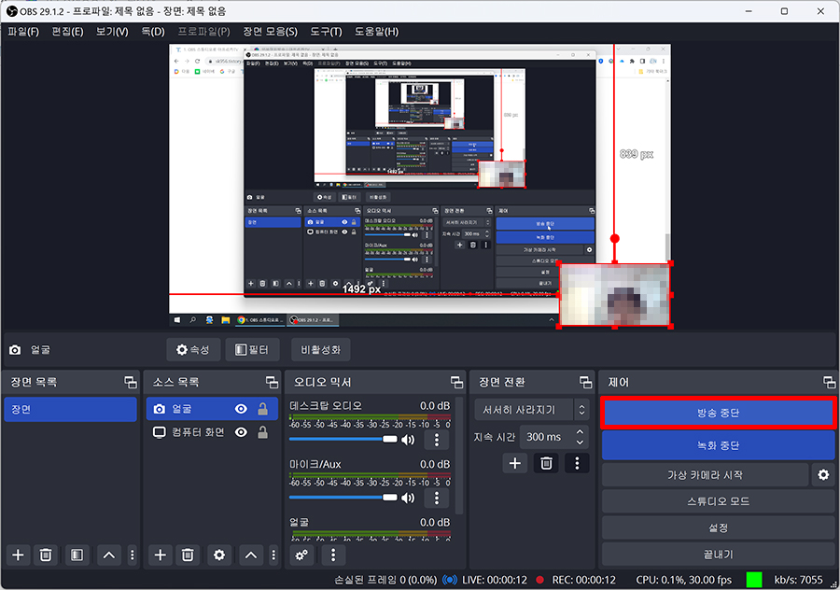Toggle visibility of 얼굴 source

(241, 409)
